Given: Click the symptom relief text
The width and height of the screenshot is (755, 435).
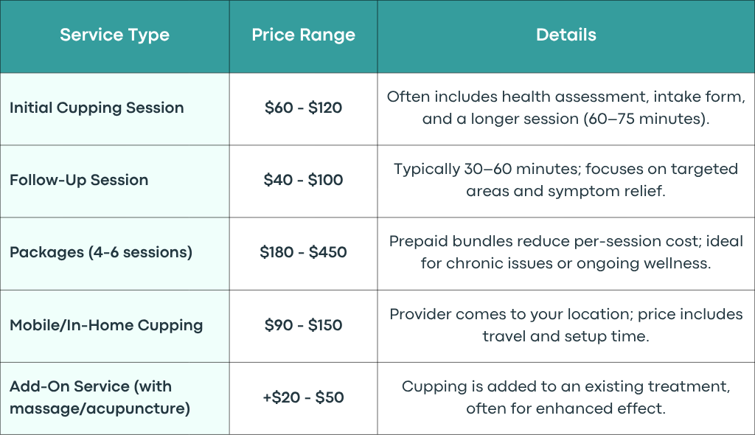Looking at the screenshot, I should pyautogui.click(x=607, y=191).
